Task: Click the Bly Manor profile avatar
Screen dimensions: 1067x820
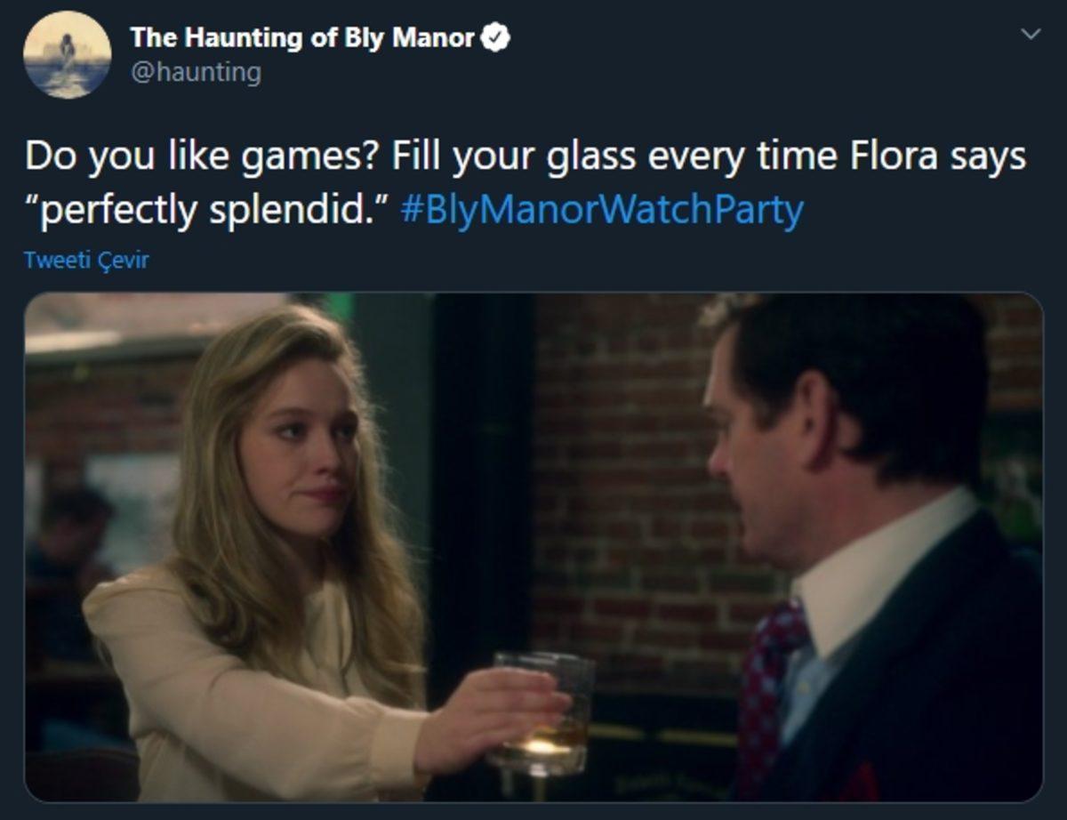Action: coord(68,55)
